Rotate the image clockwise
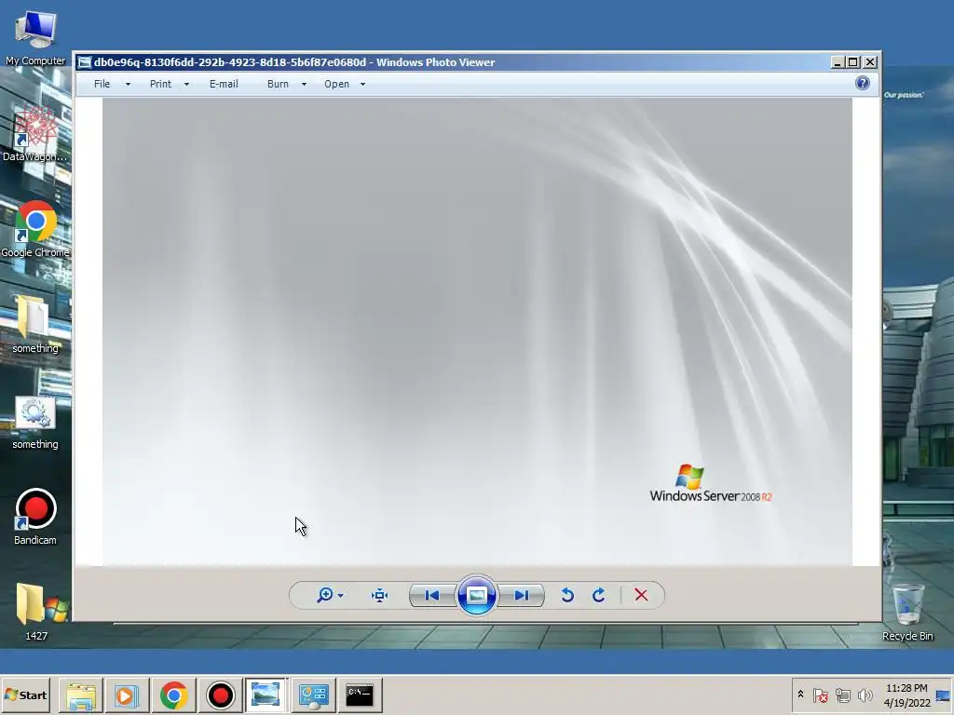Screen dimensions: 954x715 click(599, 595)
